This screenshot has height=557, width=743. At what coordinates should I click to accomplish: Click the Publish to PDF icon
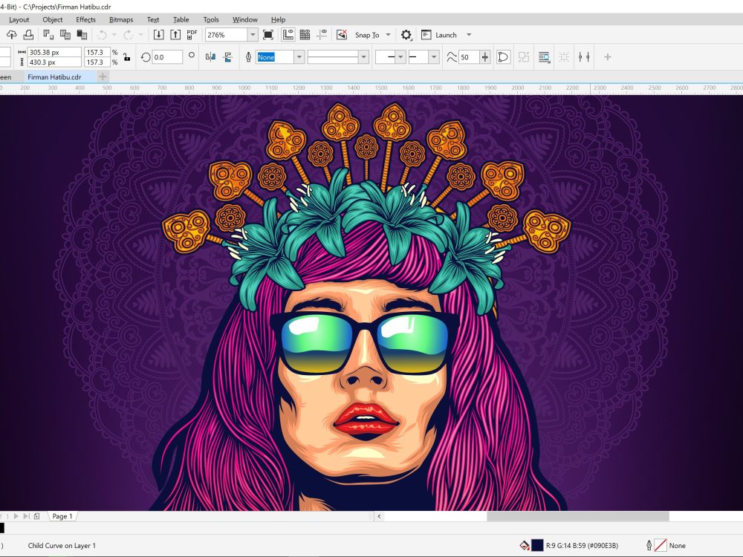(192, 35)
